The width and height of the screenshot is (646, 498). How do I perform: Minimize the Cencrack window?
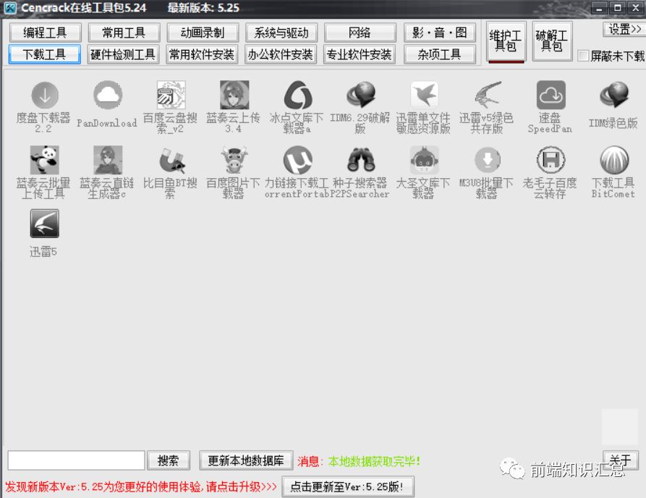(x=600, y=8)
